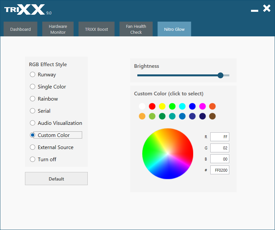This screenshot has height=230, width=275.
Task: Click inside the hex color input field
Action: [x=220, y=170]
